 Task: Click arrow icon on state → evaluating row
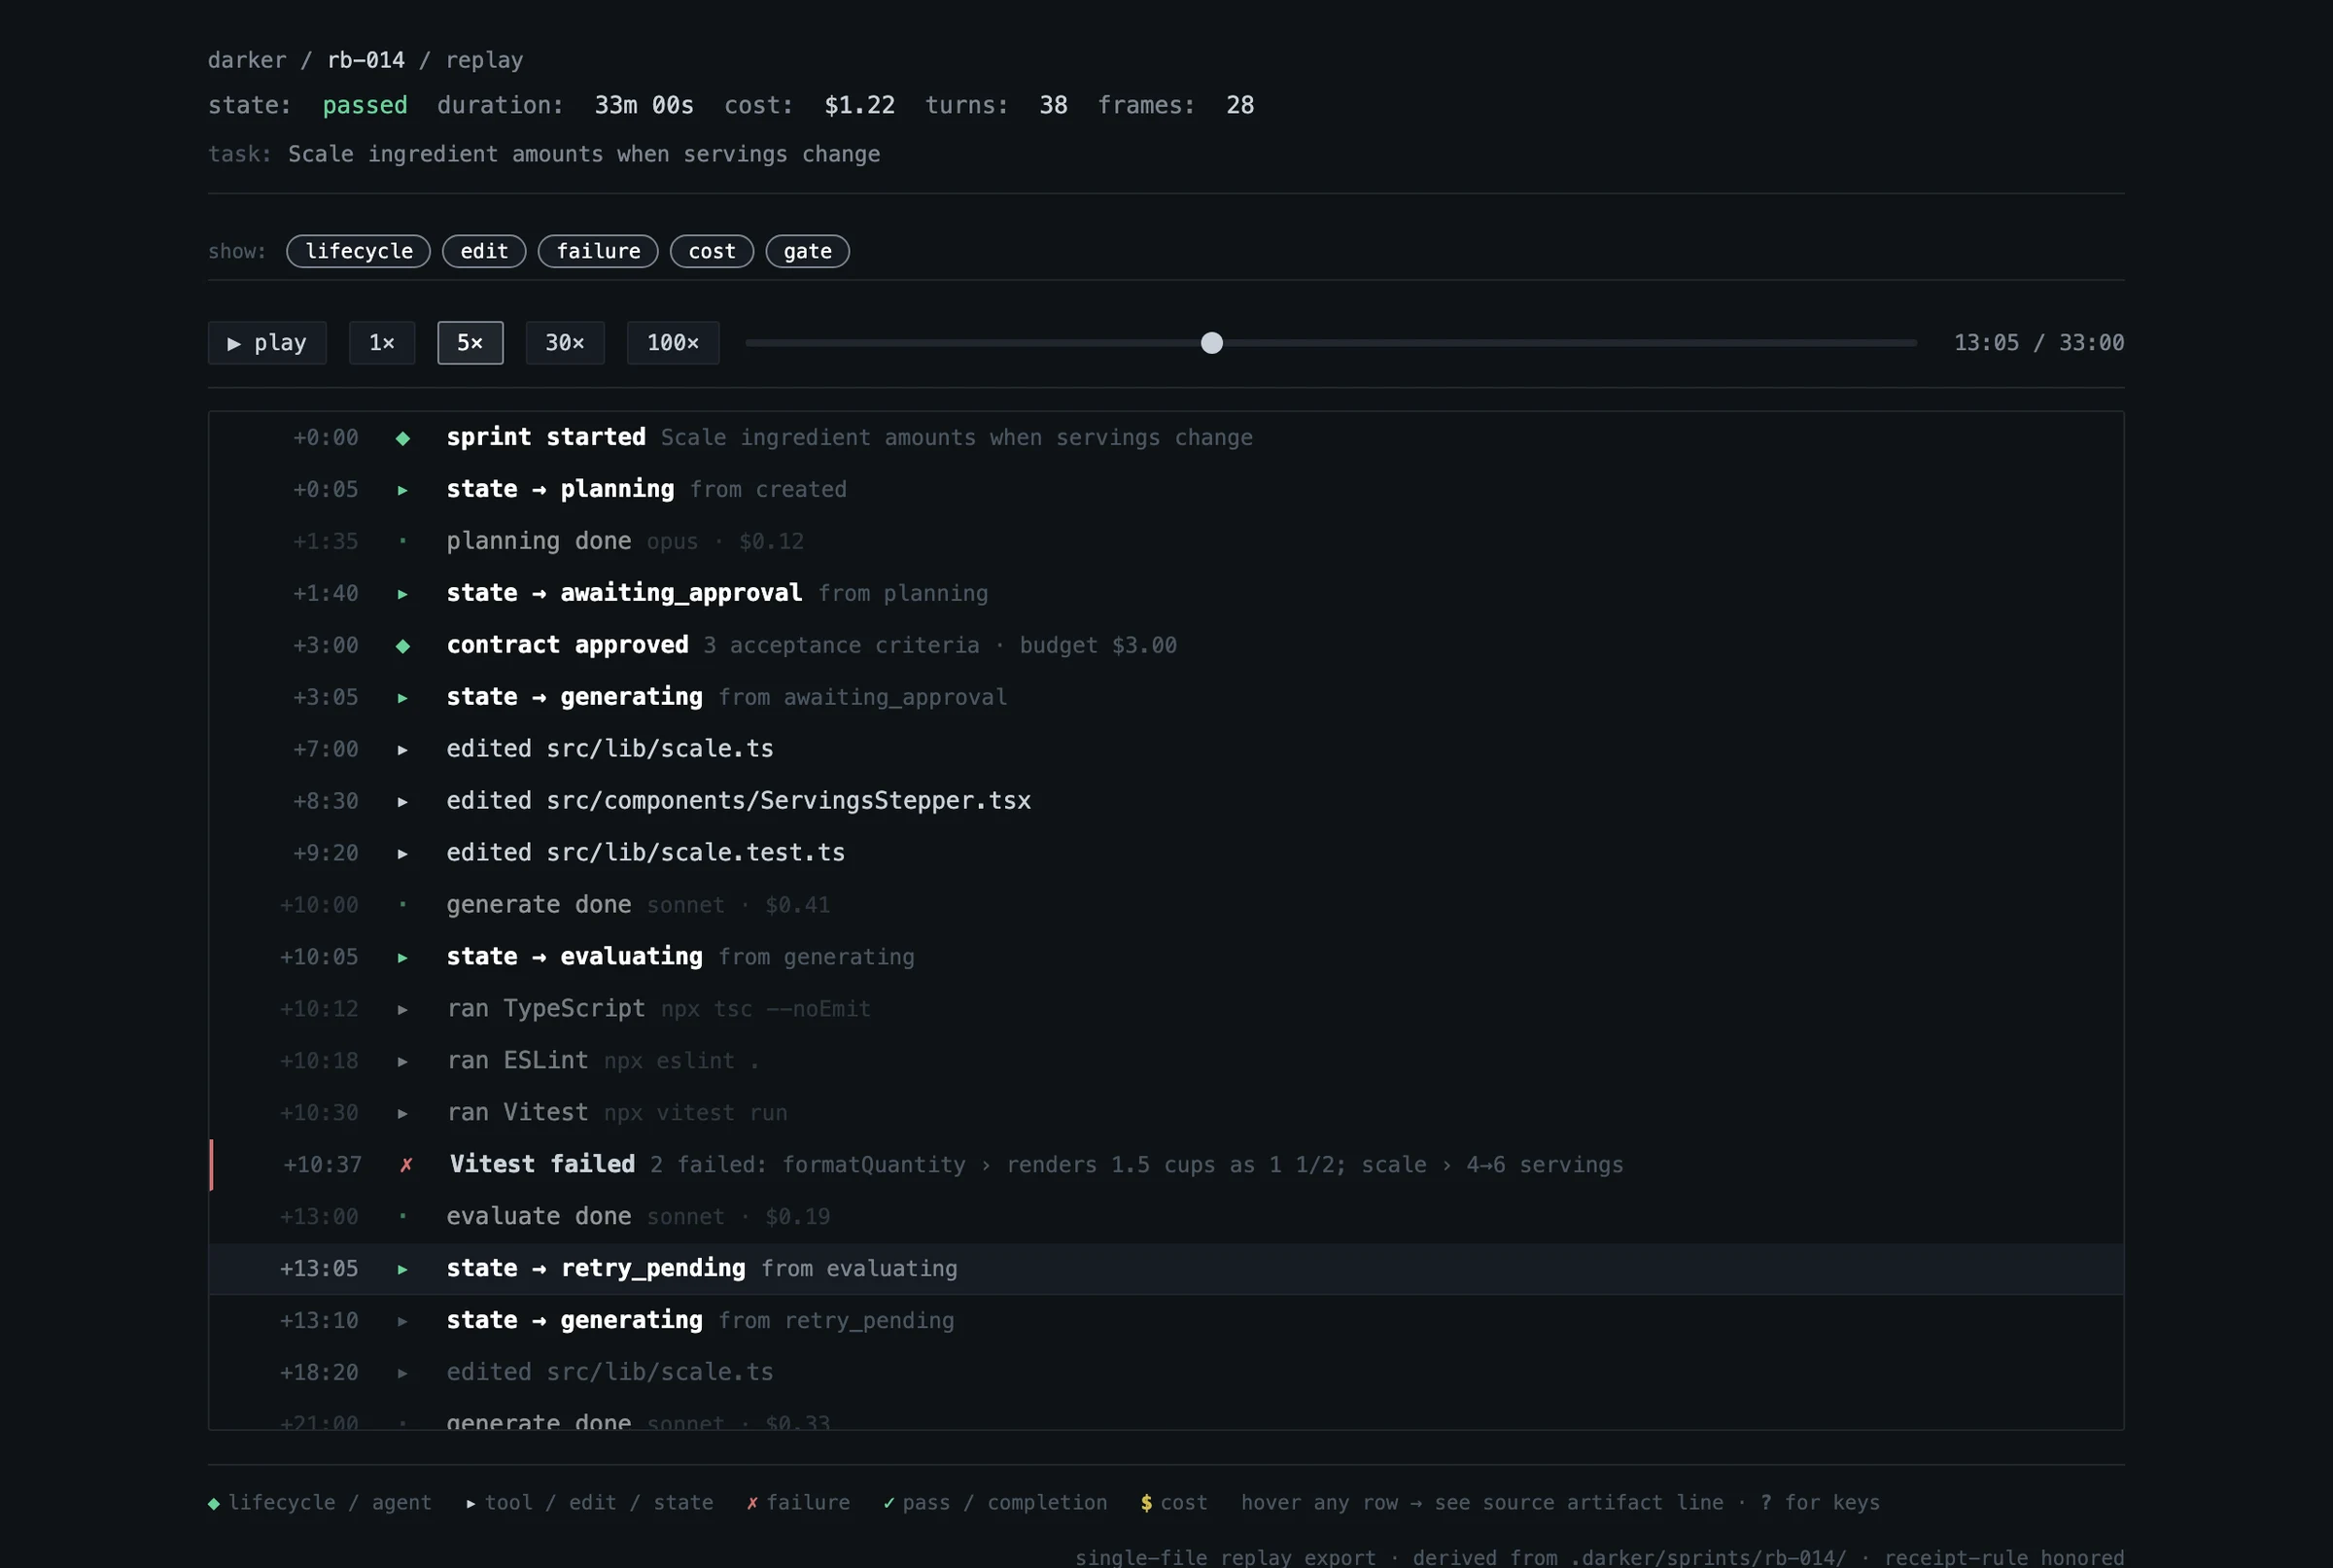coord(403,958)
